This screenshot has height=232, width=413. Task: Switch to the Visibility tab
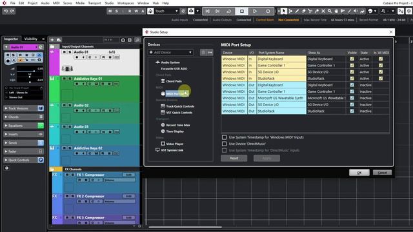pyautogui.click(x=31, y=39)
